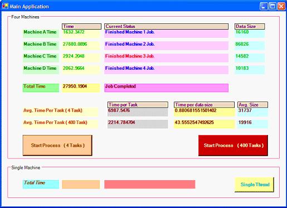Click the Finished Machine 2 Job status

[x=166, y=46]
